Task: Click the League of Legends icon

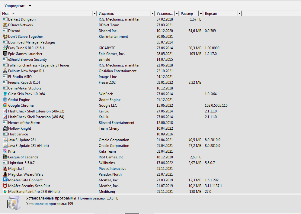Action: (x=5, y=157)
